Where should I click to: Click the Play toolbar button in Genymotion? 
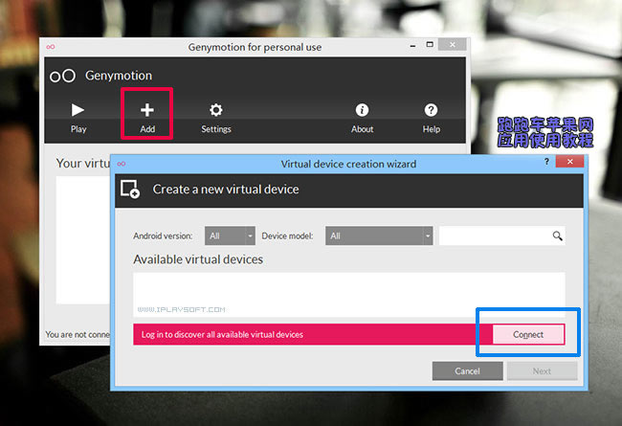tap(78, 118)
